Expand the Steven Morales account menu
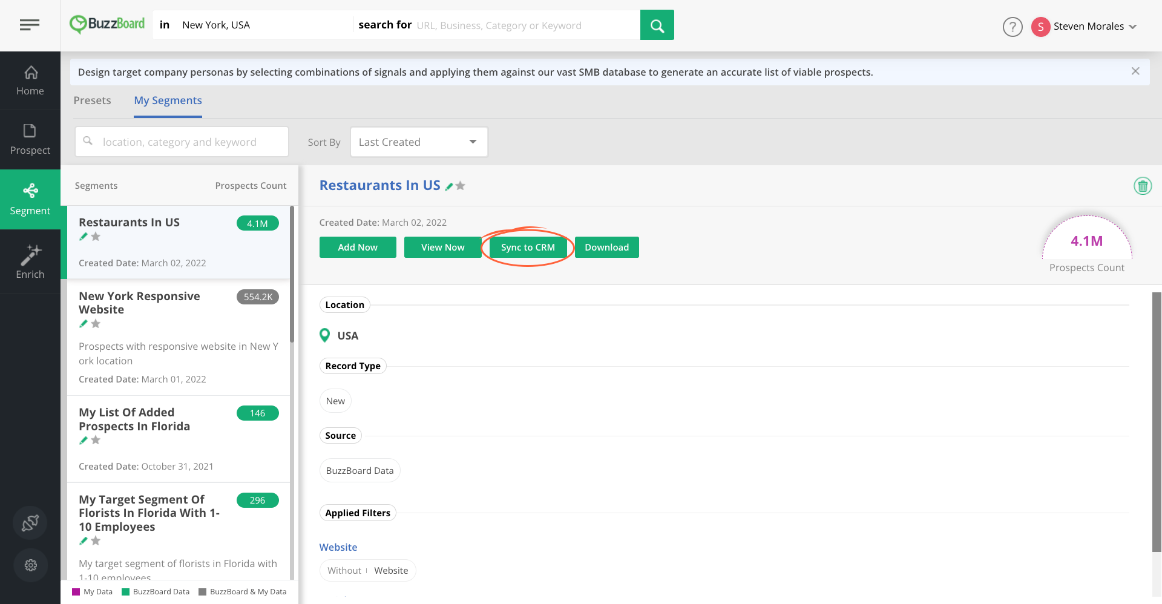Screen dimensions: 1162x604 pos(1133,27)
